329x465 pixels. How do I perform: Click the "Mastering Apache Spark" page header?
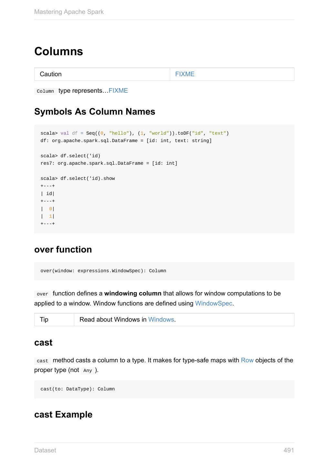(69, 12)
